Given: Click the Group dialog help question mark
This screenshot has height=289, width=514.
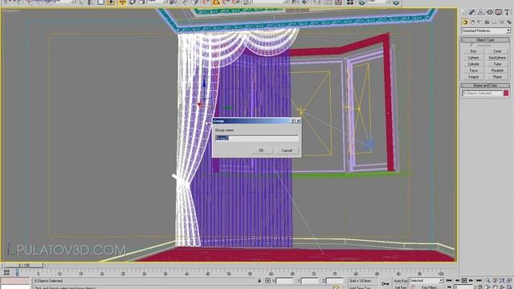Looking at the screenshot, I should pyautogui.click(x=292, y=121).
